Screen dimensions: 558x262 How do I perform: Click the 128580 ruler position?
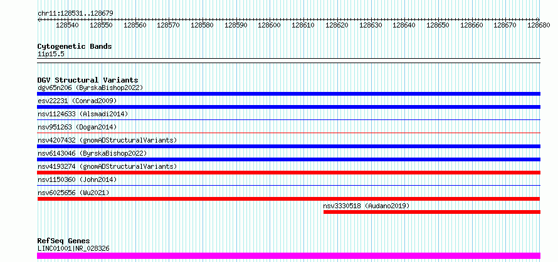[x=203, y=25]
